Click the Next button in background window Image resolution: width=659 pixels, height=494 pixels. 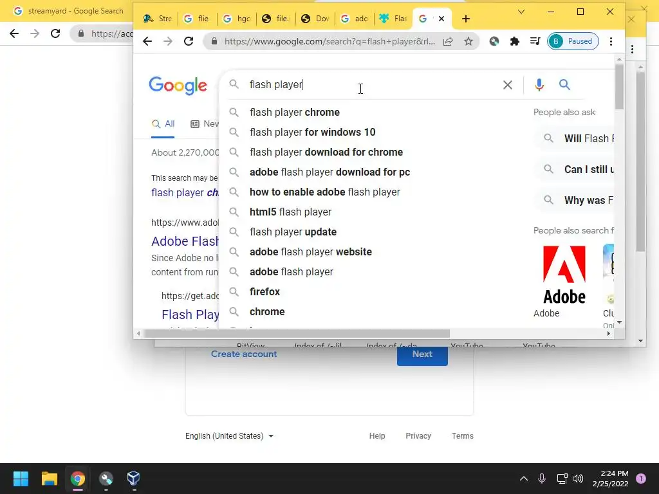tap(422, 355)
